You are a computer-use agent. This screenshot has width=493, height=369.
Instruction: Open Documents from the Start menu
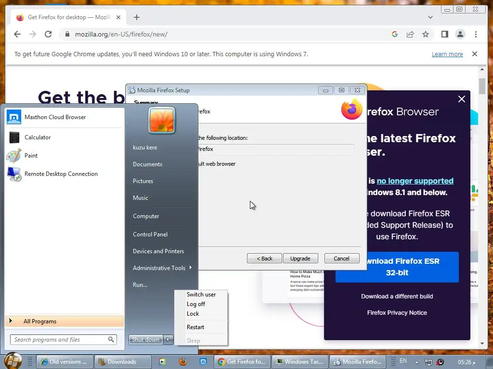click(x=147, y=164)
